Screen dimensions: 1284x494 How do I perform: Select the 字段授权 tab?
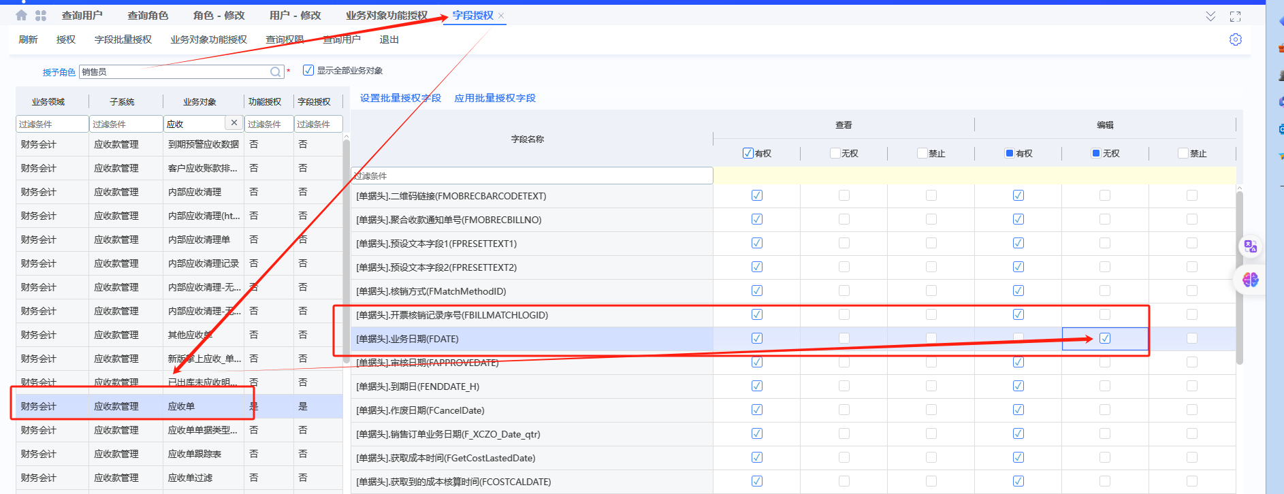click(x=472, y=15)
